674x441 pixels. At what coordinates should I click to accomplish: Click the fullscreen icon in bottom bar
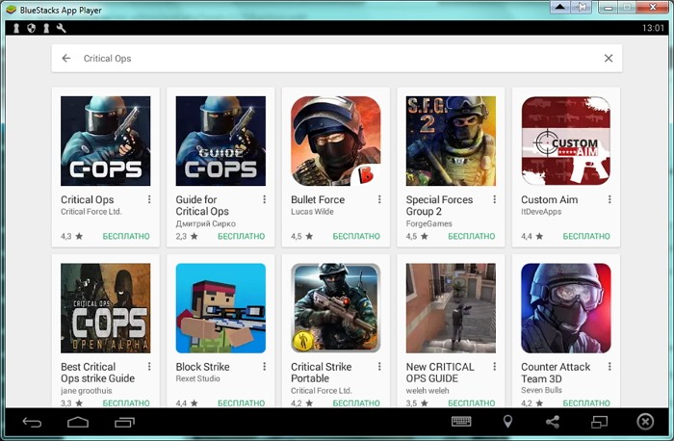pyautogui.click(x=599, y=422)
